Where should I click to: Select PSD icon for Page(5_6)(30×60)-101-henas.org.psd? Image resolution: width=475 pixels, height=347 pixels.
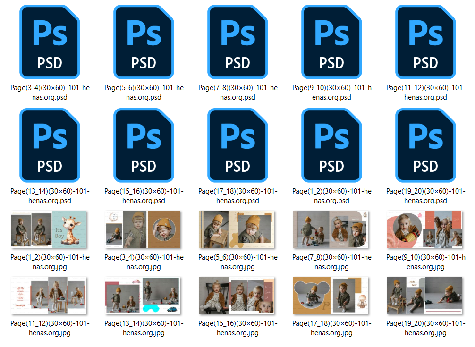click(x=144, y=42)
